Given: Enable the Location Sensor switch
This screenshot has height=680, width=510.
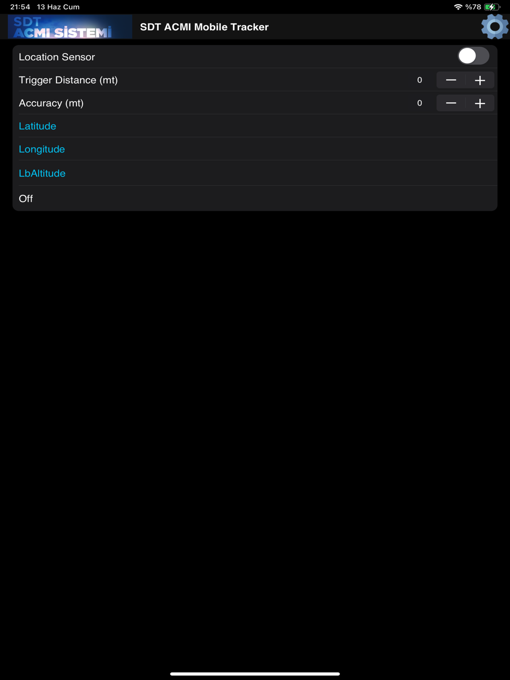Looking at the screenshot, I should (x=473, y=56).
